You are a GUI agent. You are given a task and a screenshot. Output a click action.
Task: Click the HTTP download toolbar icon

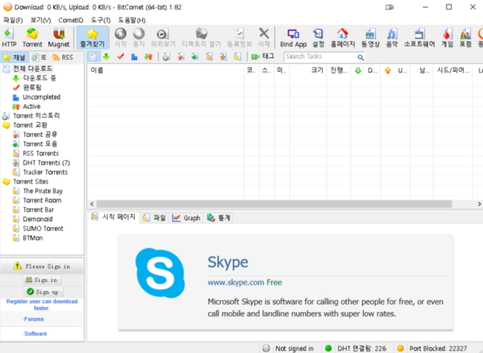[9, 38]
